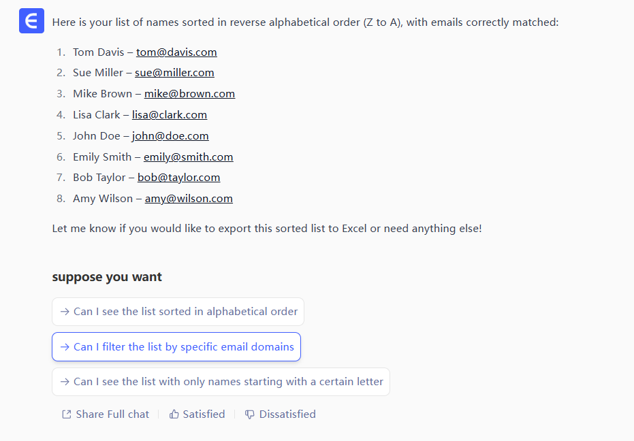This screenshot has height=441, width=634.
Task: Follow the mike@brown.com link
Action: point(189,94)
